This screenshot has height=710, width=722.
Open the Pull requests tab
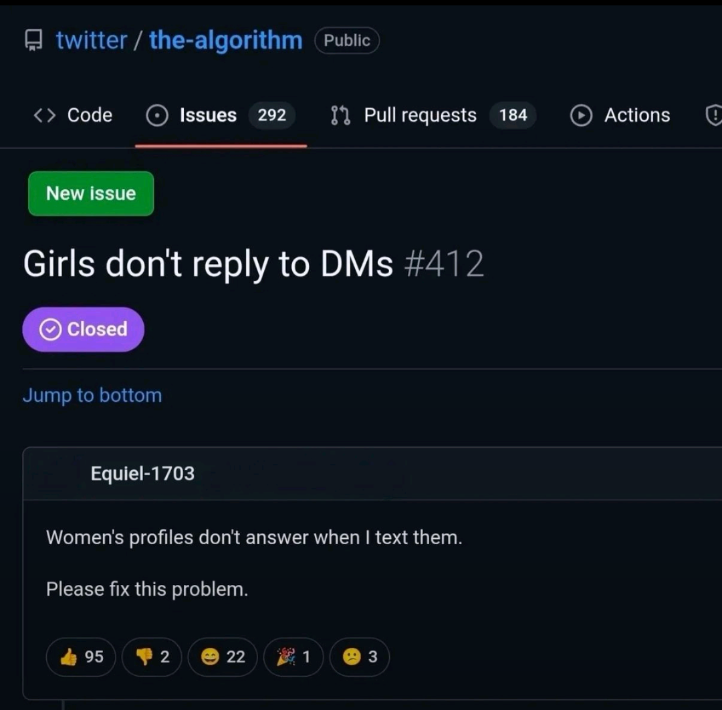point(420,115)
